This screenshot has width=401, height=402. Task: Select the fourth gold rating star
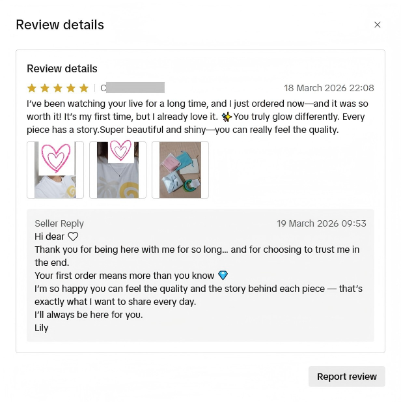pyautogui.click(x=71, y=88)
